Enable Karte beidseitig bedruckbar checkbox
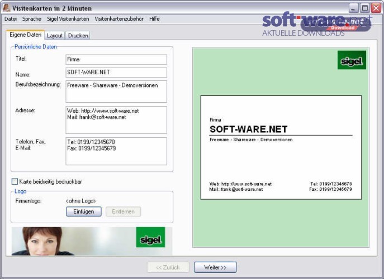Image resolution: width=384 pixels, height=279 pixels. 15,181
